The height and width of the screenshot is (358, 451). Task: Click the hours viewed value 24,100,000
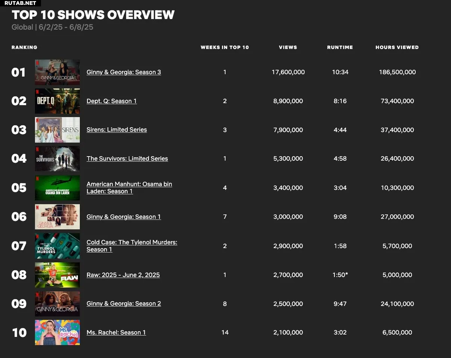397,303
